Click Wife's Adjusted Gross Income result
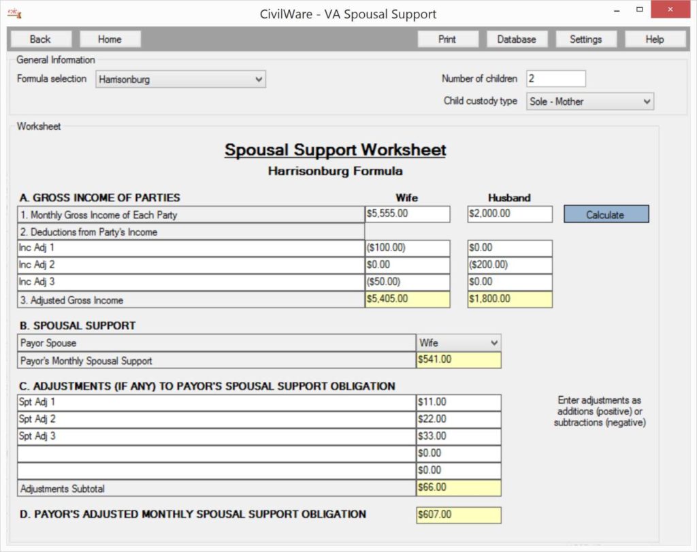Image resolution: width=697 pixels, height=552 pixels. click(x=407, y=299)
